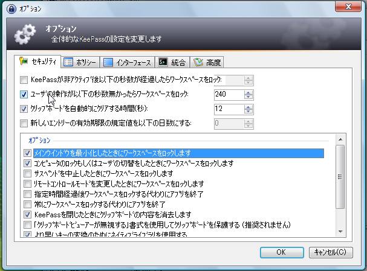Click the window icon on インターフェース tab
This screenshot has width=367, height=271.
click(x=108, y=62)
